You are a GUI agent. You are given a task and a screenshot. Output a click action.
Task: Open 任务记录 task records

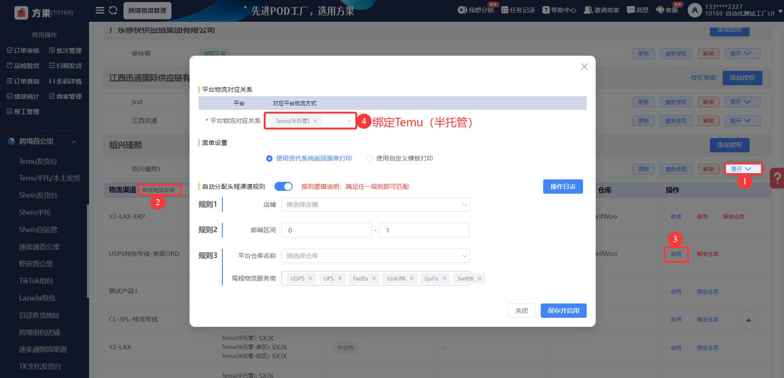click(x=518, y=10)
